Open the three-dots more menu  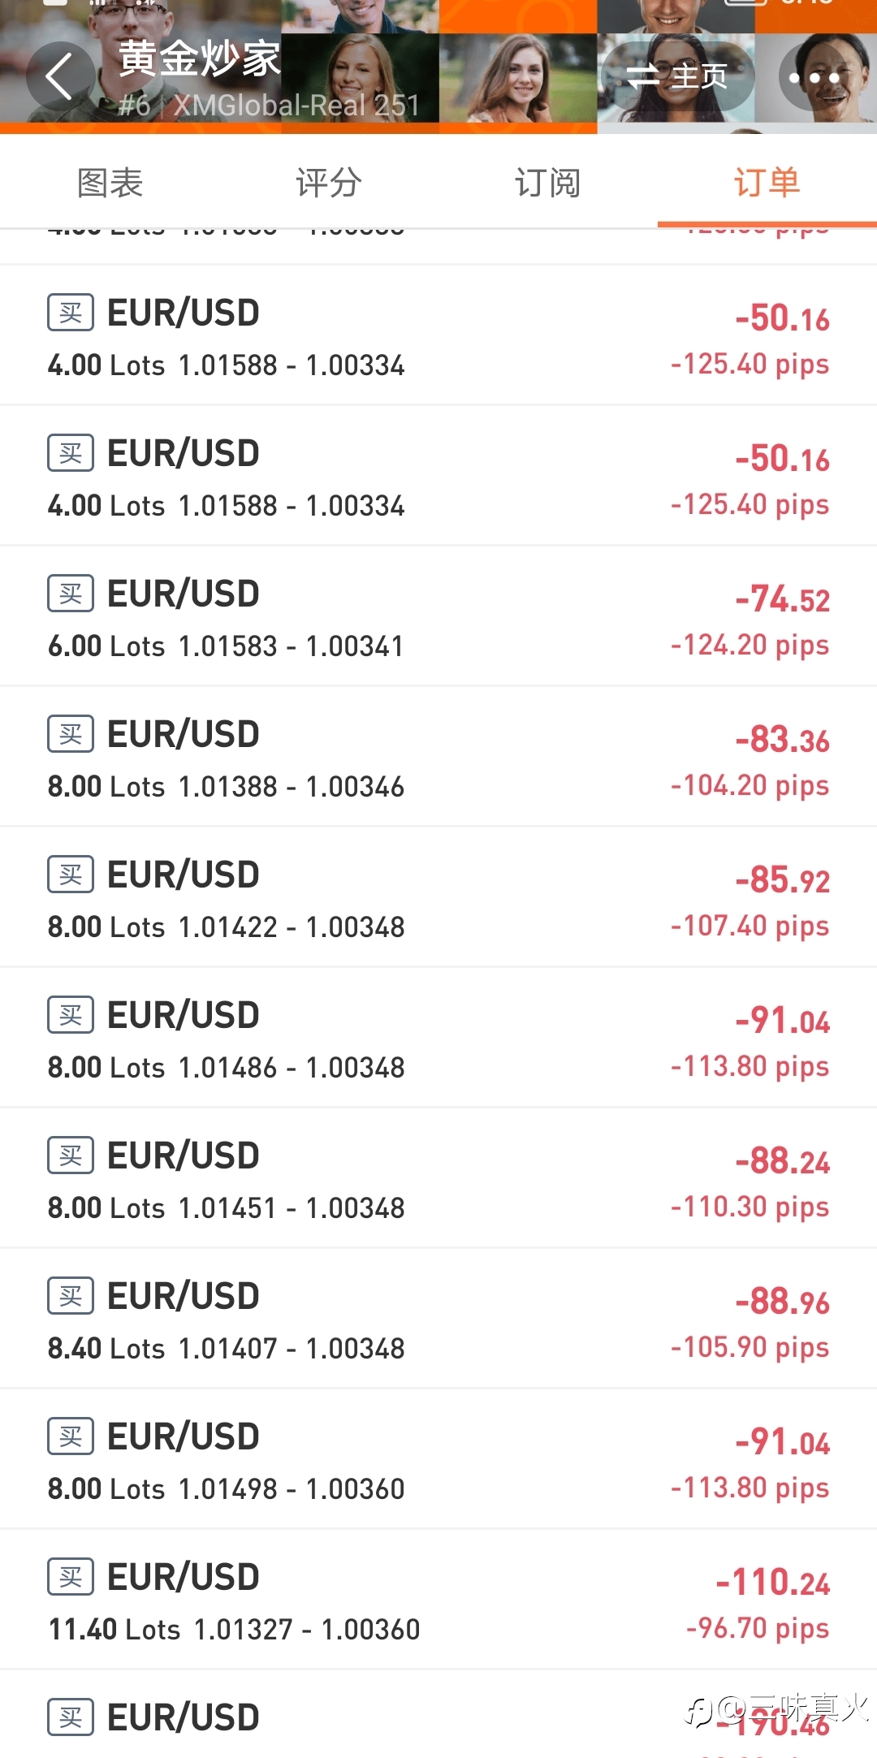814,78
